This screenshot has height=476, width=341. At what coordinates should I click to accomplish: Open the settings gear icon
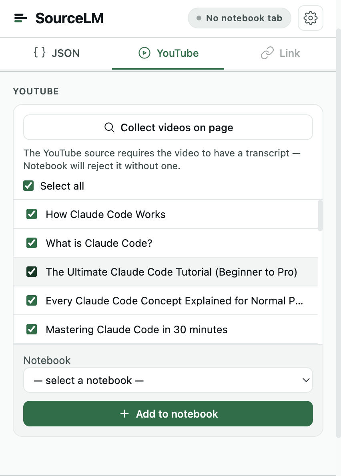tap(310, 18)
